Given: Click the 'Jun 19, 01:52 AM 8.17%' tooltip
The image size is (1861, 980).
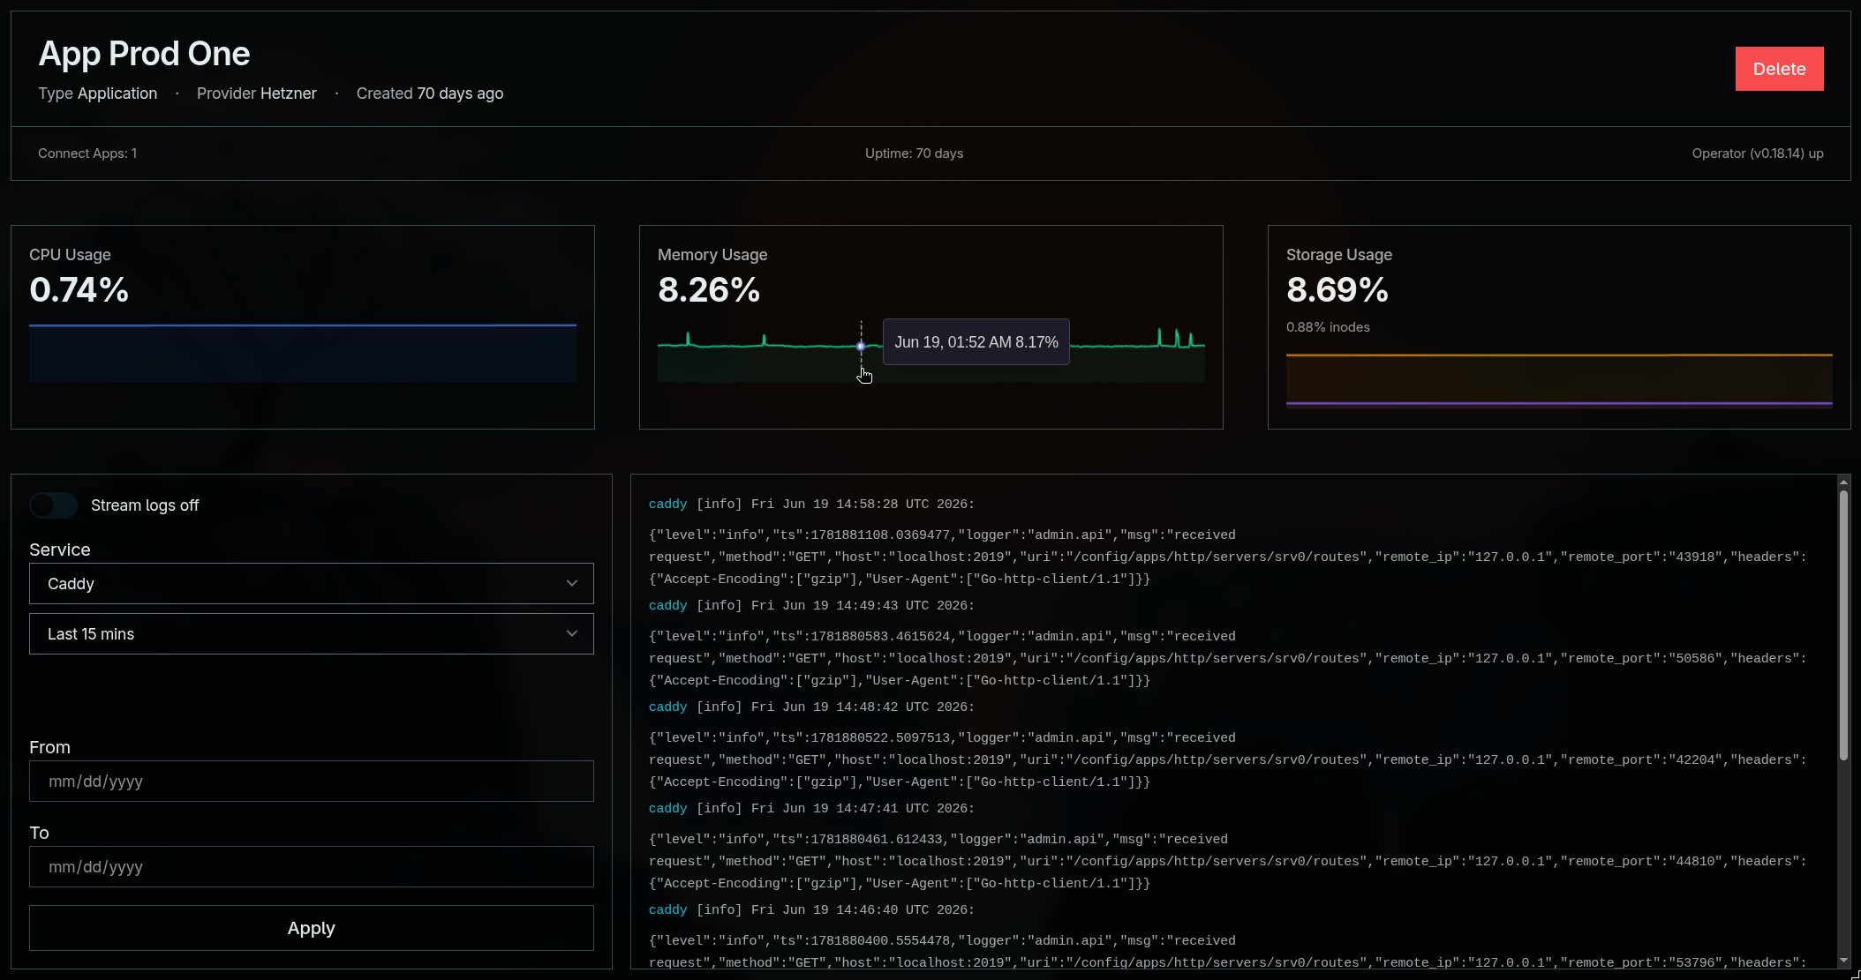Looking at the screenshot, I should [x=976, y=342].
